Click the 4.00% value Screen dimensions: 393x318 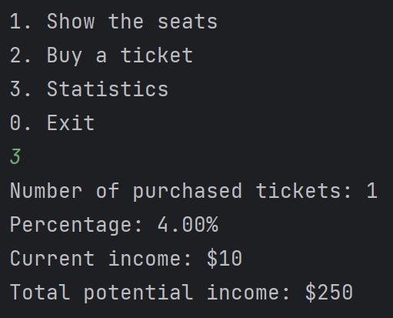click(188, 225)
